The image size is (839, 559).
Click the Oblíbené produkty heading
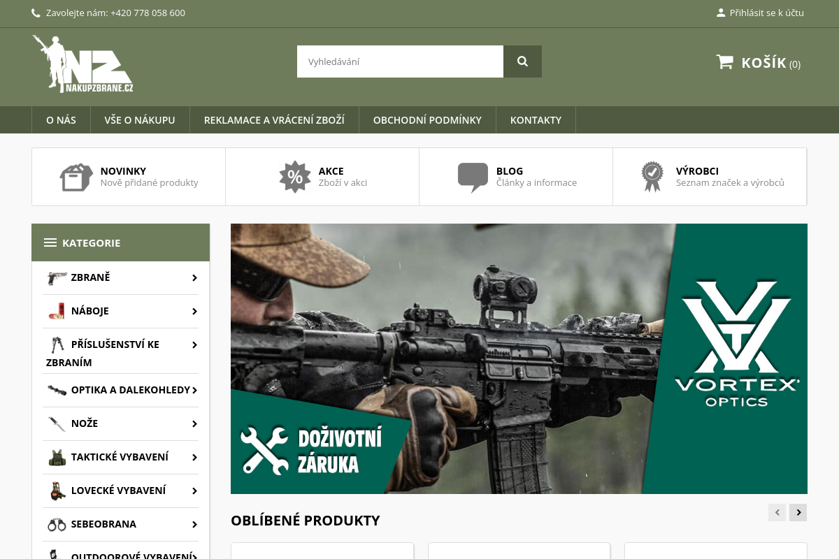tap(306, 521)
